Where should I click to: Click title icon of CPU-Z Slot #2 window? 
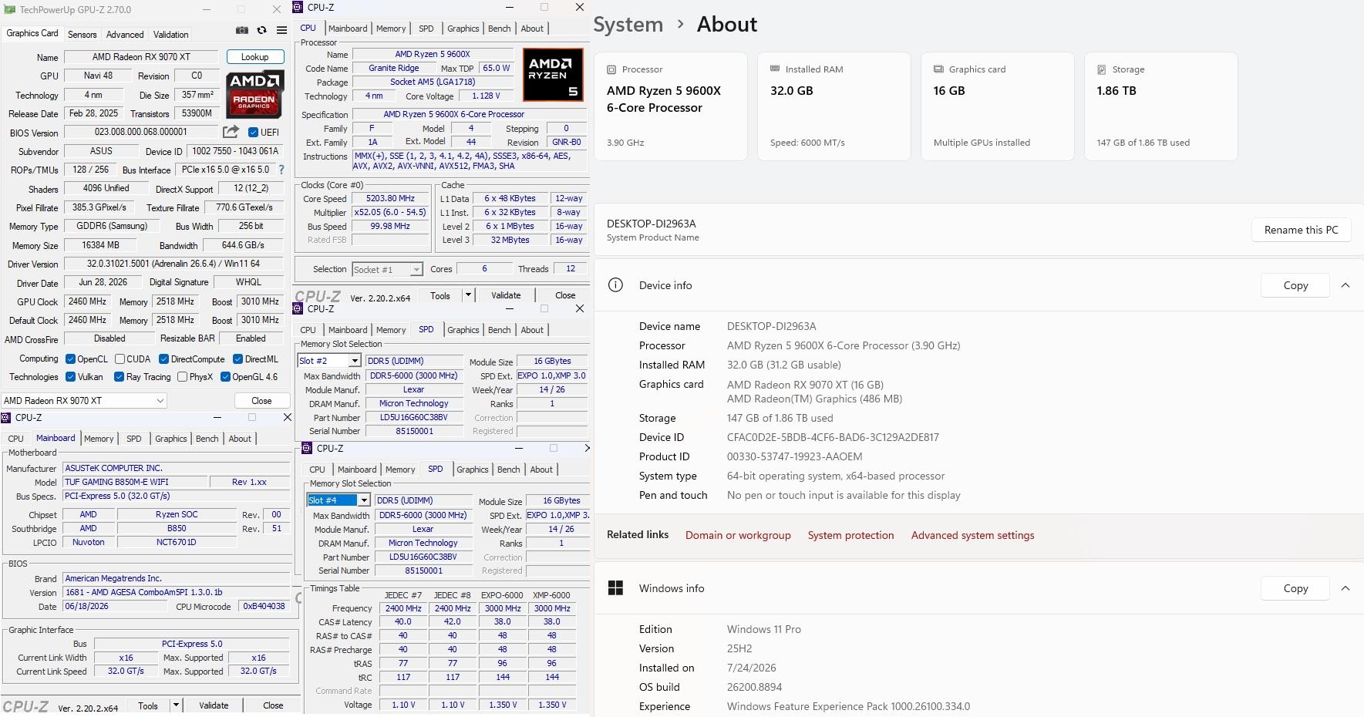point(298,308)
